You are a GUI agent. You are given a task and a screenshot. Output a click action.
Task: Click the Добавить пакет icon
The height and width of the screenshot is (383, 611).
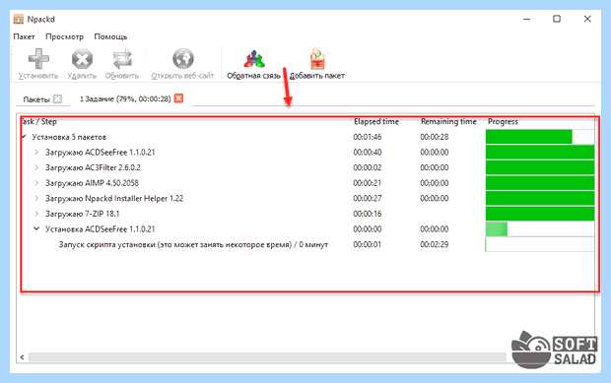pyautogui.click(x=317, y=59)
